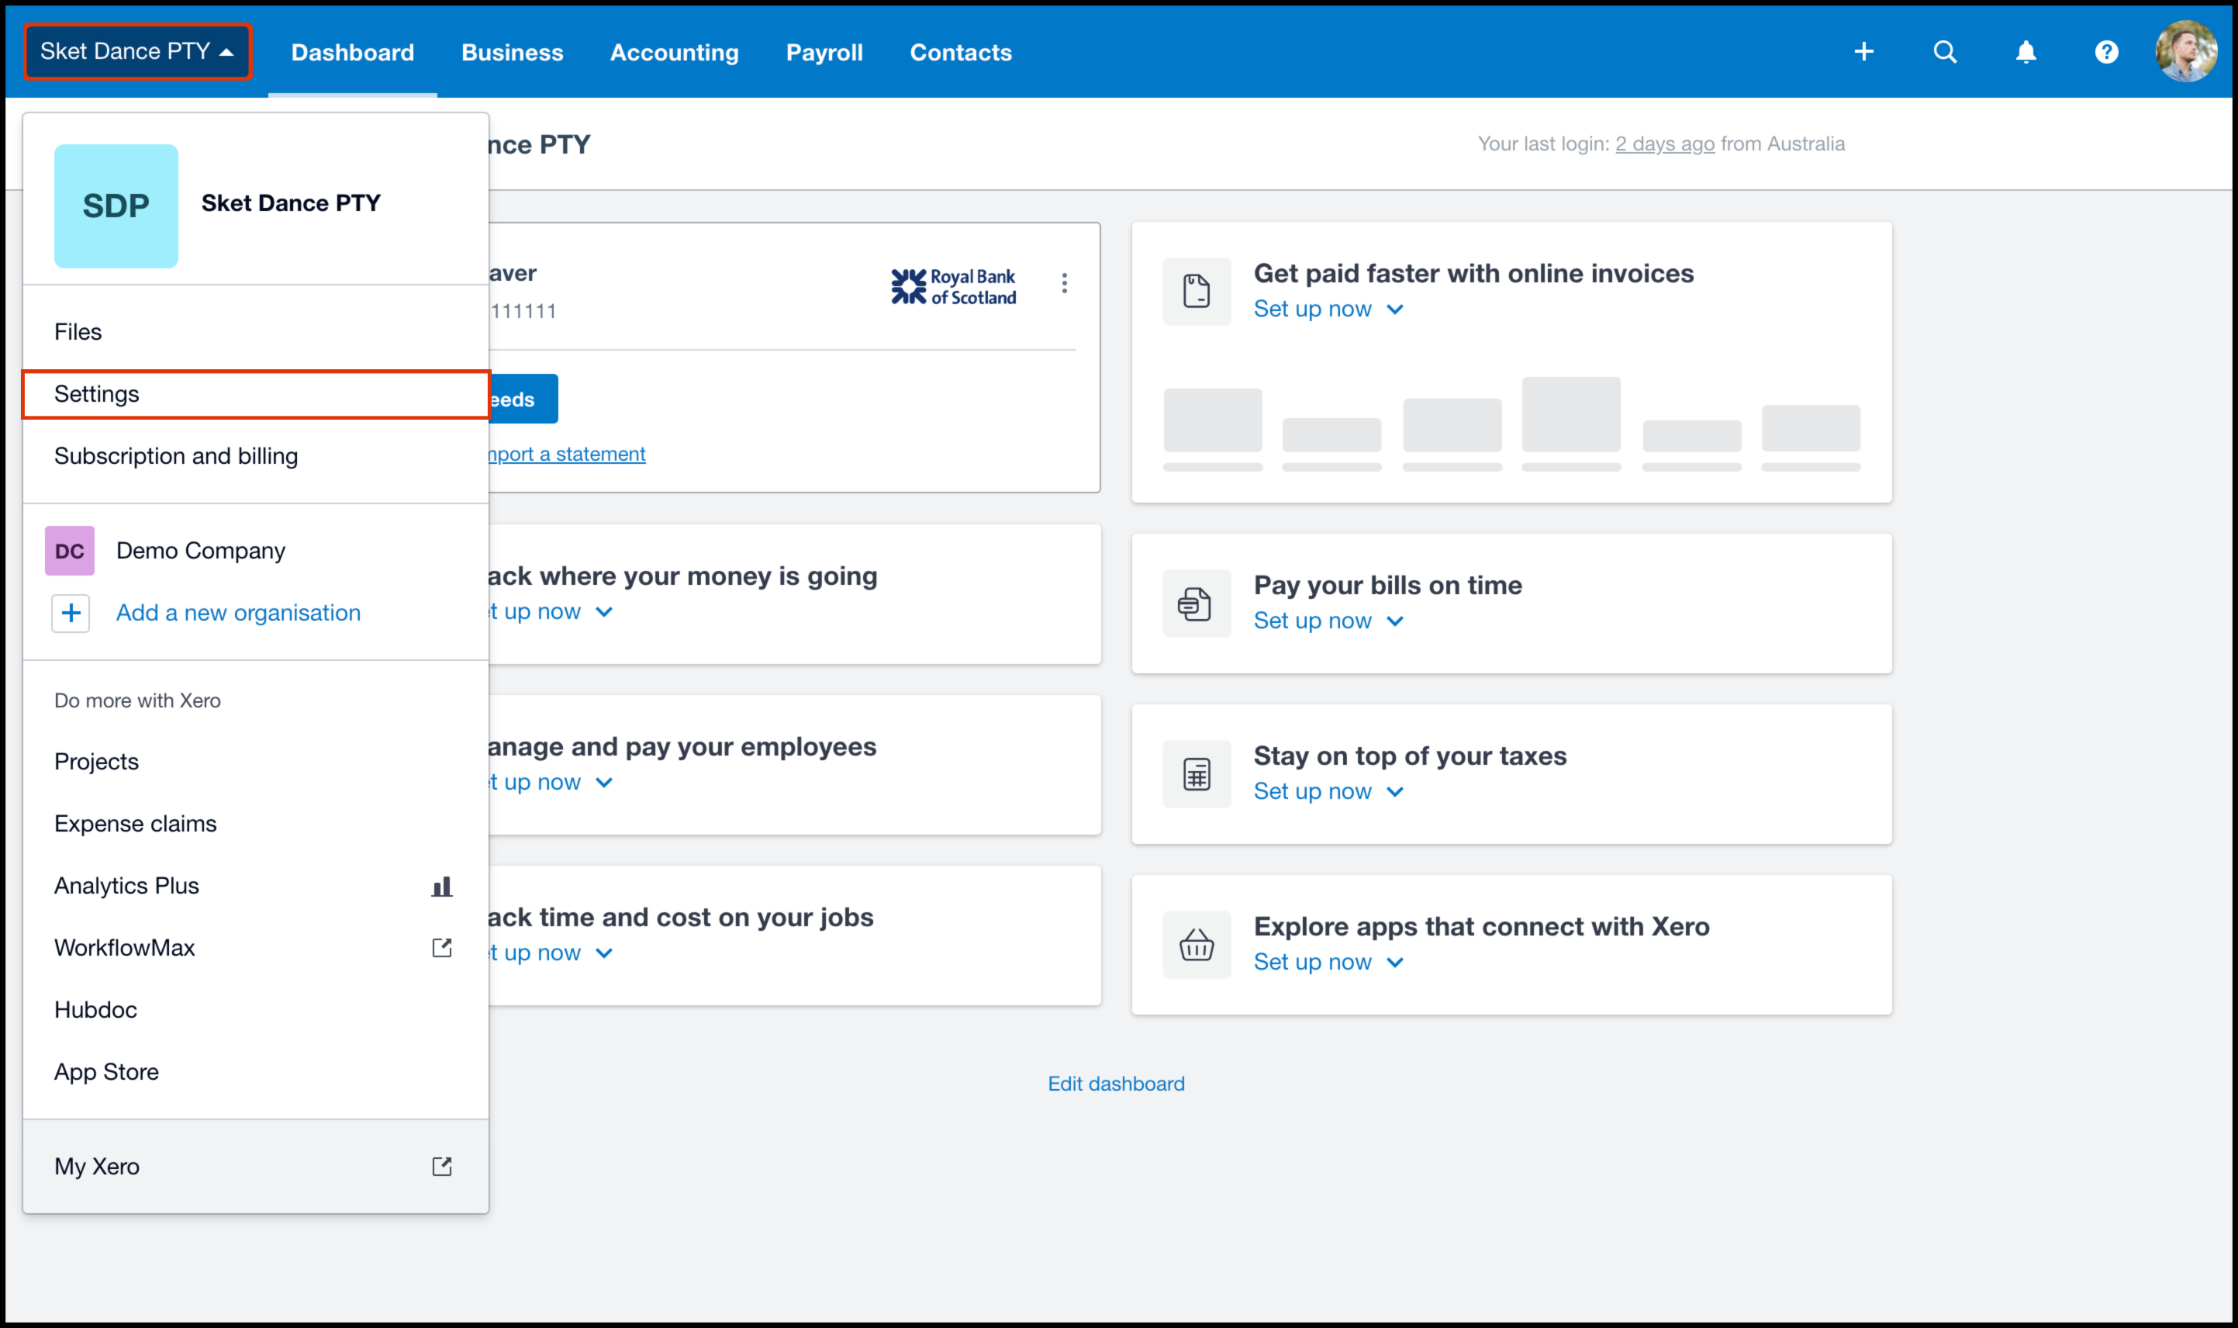This screenshot has width=2238, height=1328.
Task: Click the help question mark icon
Action: [x=2105, y=52]
